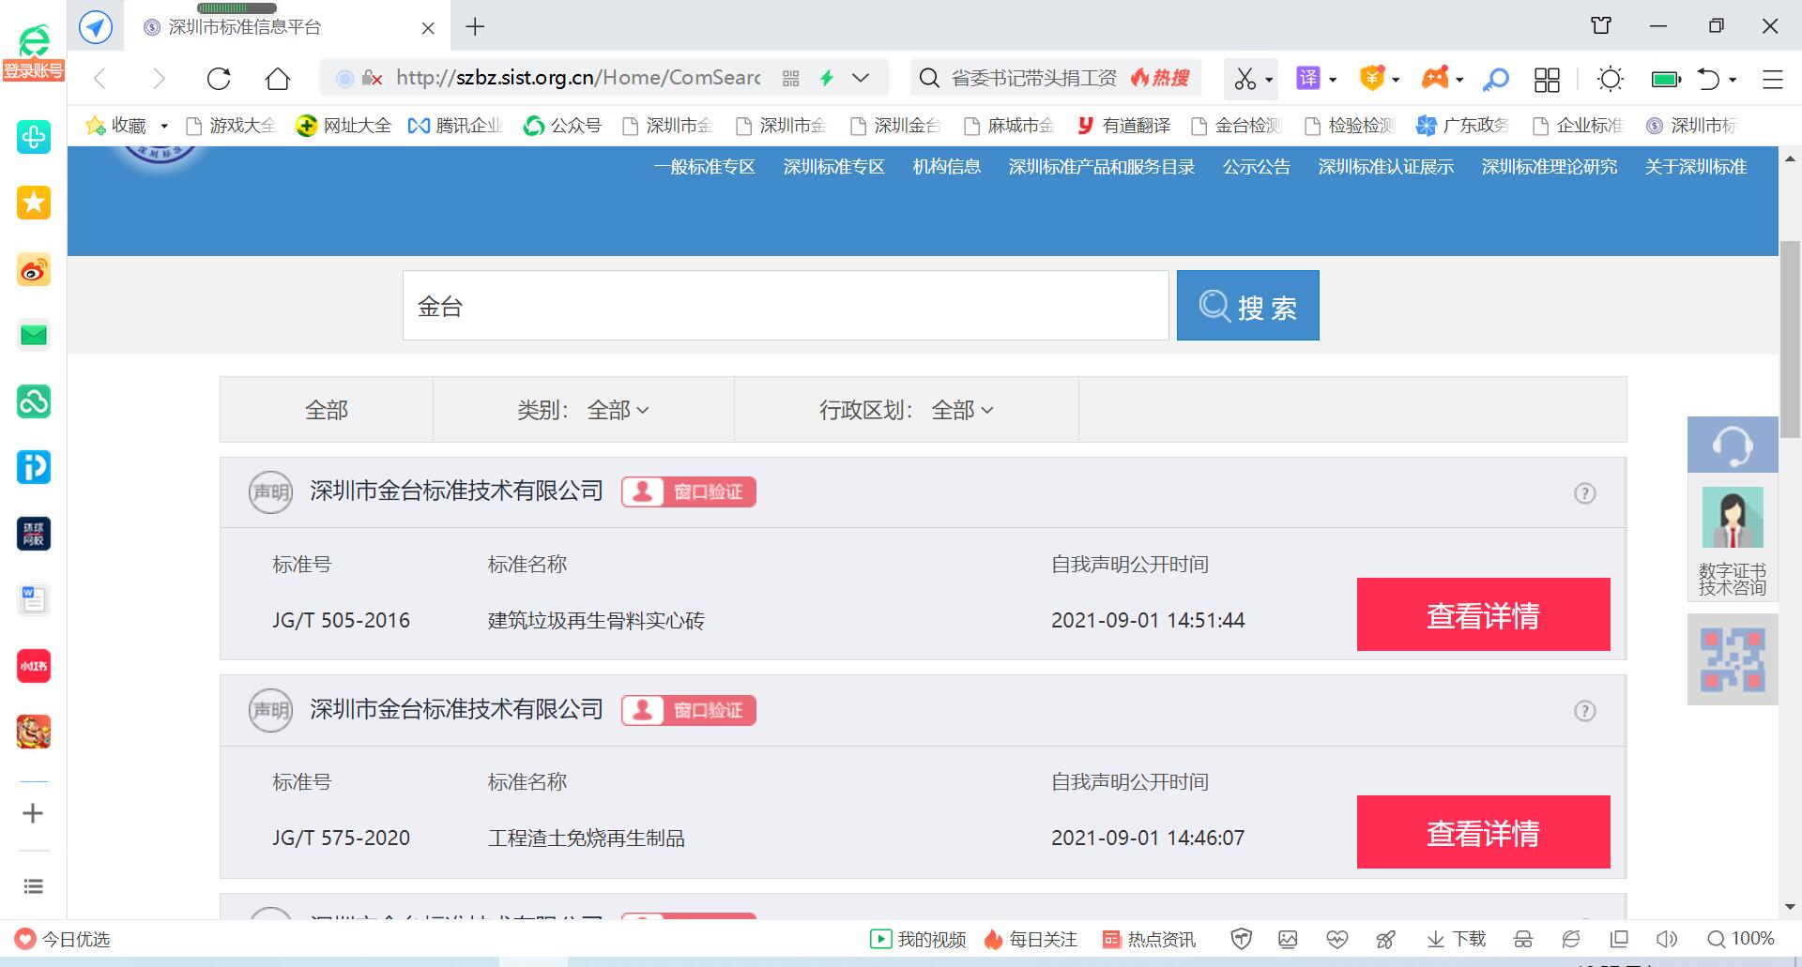Open the 网址大全 bookmark

[x=344, y=126]
